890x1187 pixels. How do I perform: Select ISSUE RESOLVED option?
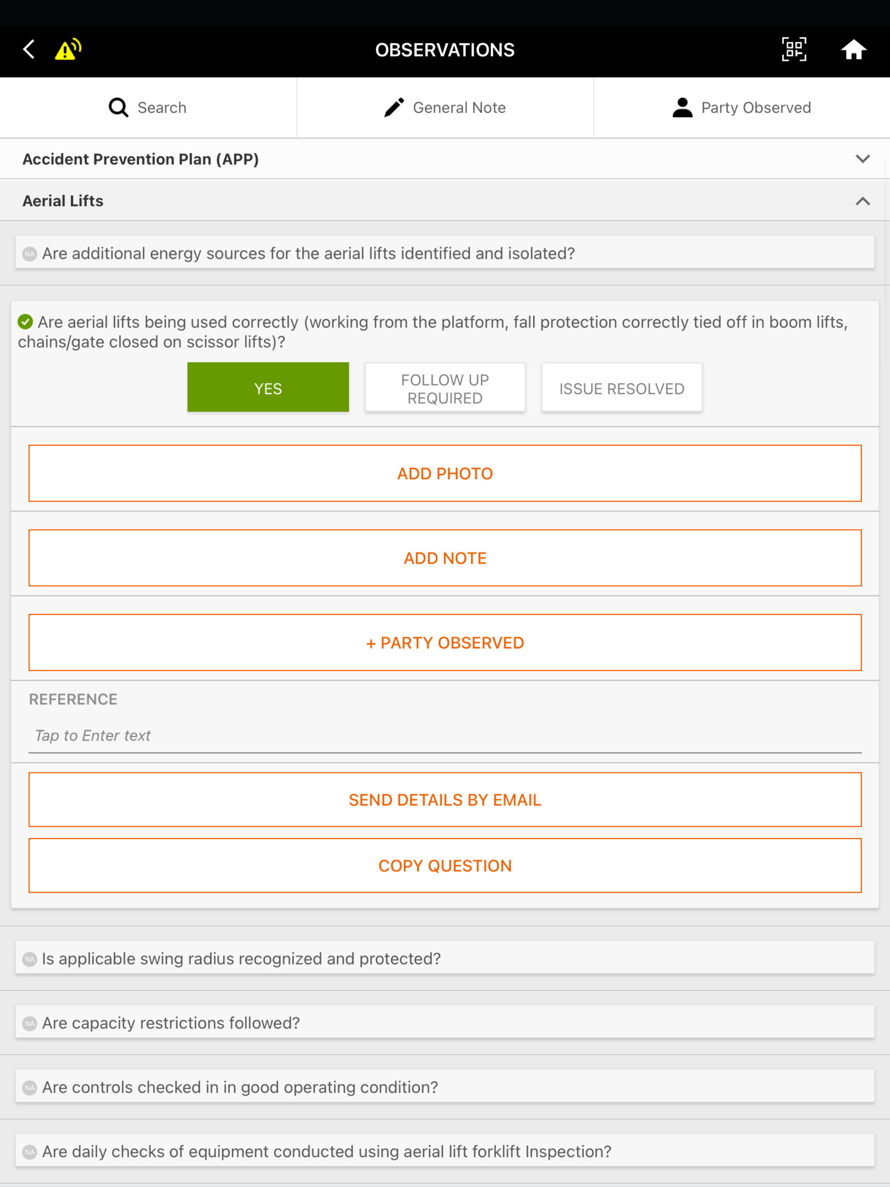click(621, 388)
